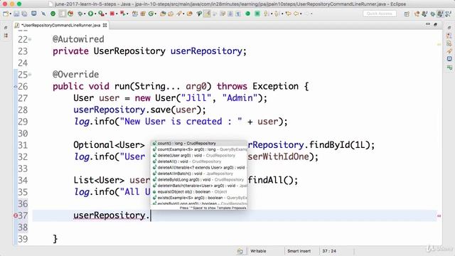
Task: Close the UserRepositoryCommandLineRunner.java tab
Action: coord(105,26)
